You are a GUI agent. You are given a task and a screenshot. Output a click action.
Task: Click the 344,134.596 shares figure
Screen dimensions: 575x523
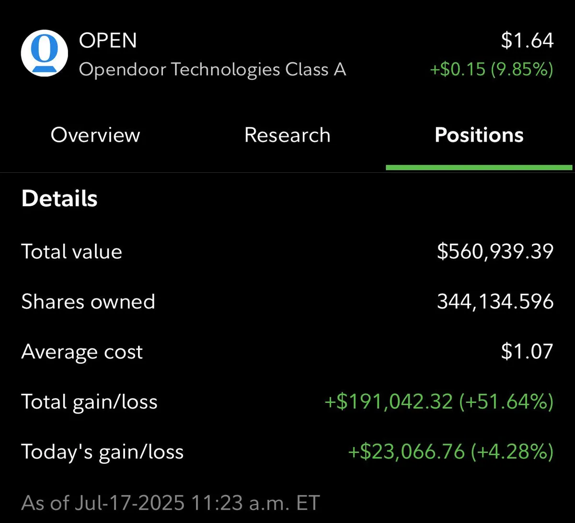click(x=495, y=302)
